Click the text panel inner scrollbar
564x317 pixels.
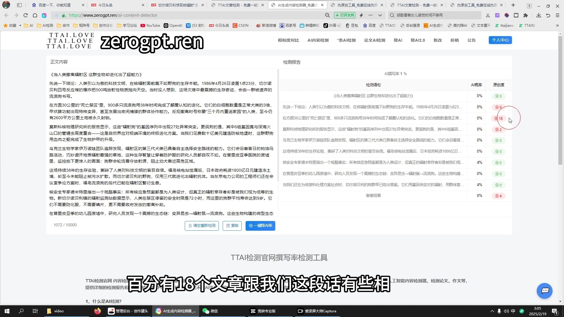[278, 125]
